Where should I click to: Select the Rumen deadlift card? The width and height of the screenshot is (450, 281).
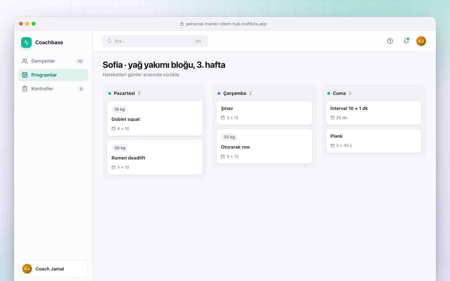[x=155, y=157]
